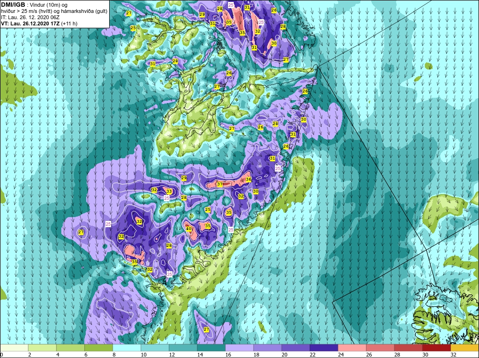This screenshot has width=479, height=358.
Task: Click legend scale number 0
Action: (x=1, y=355)
